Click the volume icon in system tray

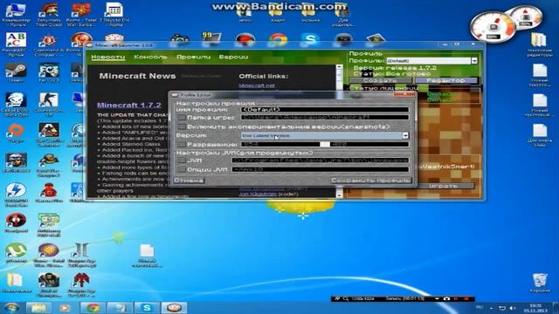[513, 308]
